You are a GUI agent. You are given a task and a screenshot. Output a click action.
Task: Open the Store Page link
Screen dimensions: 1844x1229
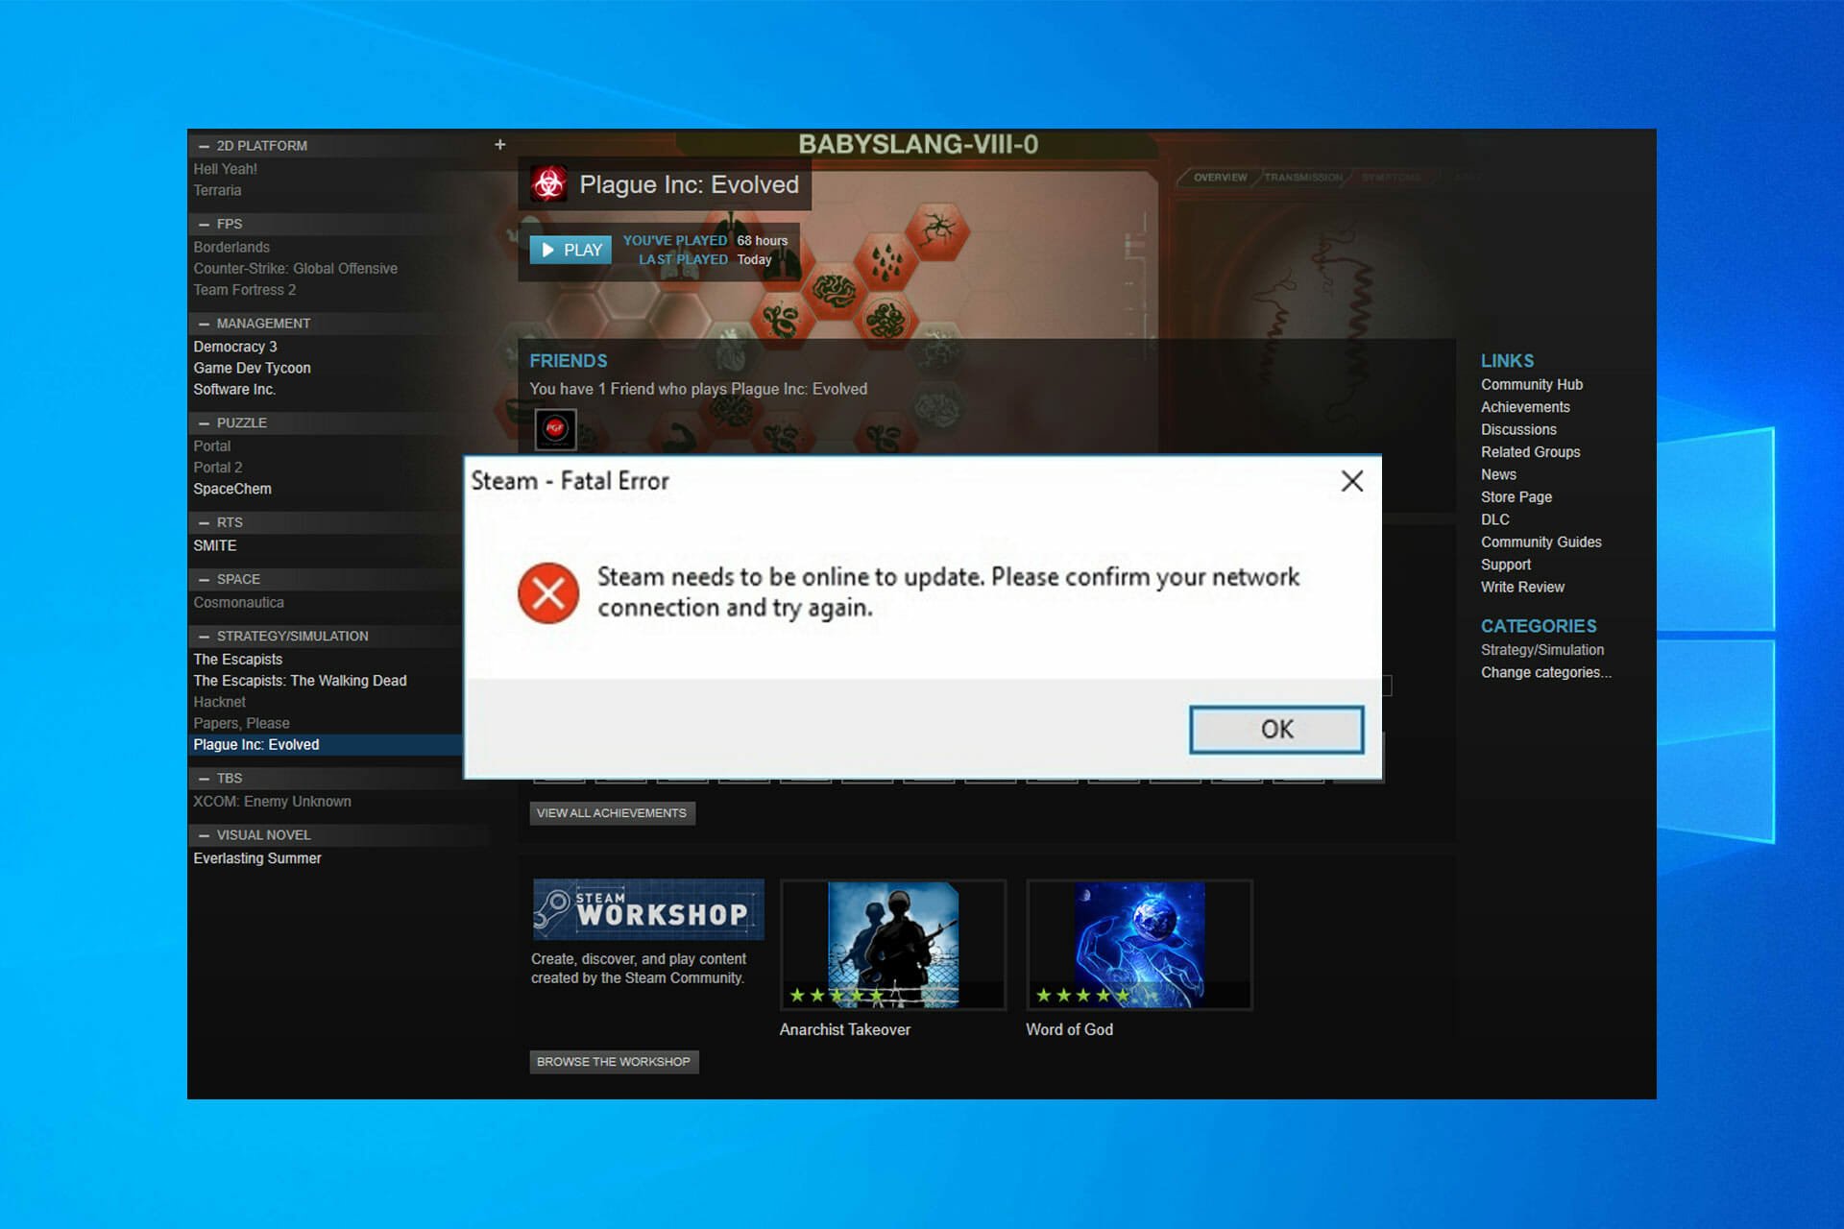click(1516, 497)
